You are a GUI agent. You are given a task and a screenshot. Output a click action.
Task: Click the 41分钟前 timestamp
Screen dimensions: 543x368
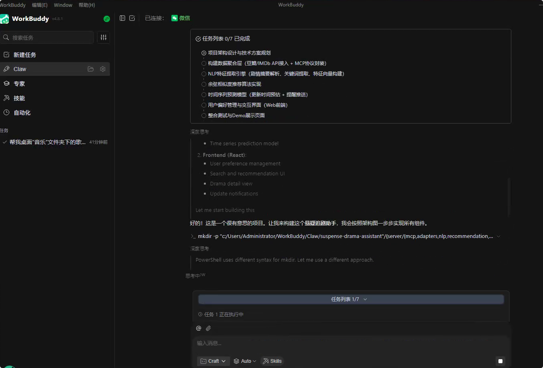pos(98,142)
